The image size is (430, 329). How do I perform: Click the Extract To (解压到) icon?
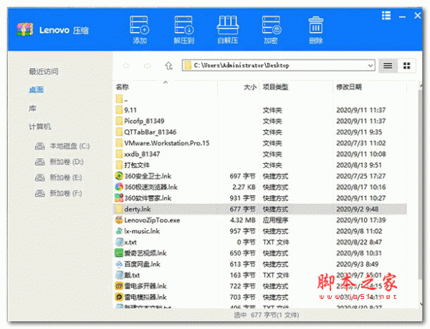click(x=183, y=29)
